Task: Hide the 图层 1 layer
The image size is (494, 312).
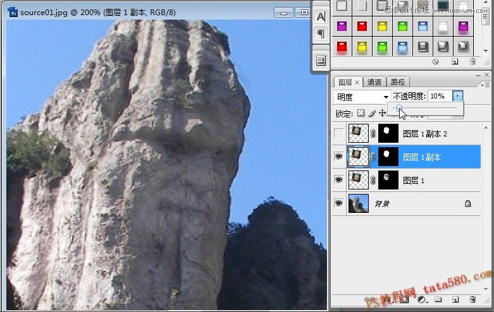Action: [x=338, y=179]
